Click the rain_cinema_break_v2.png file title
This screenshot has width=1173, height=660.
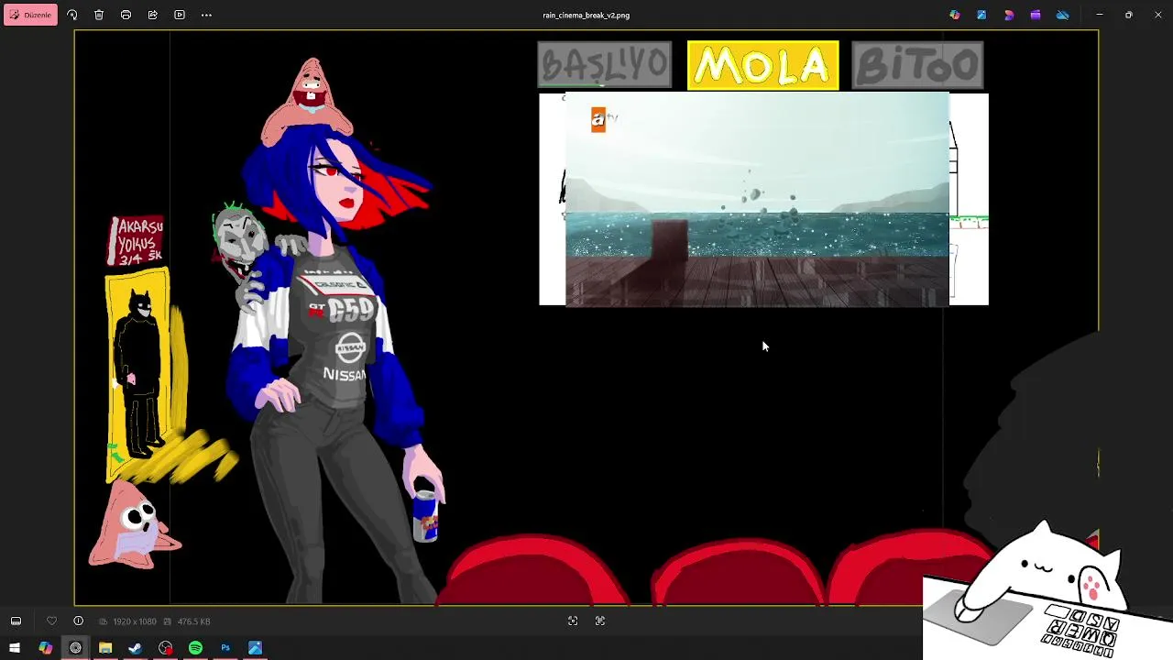point(586,15)
